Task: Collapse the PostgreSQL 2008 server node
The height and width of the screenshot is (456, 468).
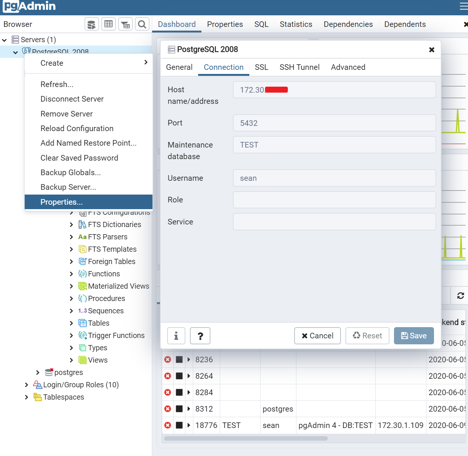Action: [x=15, y=52]
